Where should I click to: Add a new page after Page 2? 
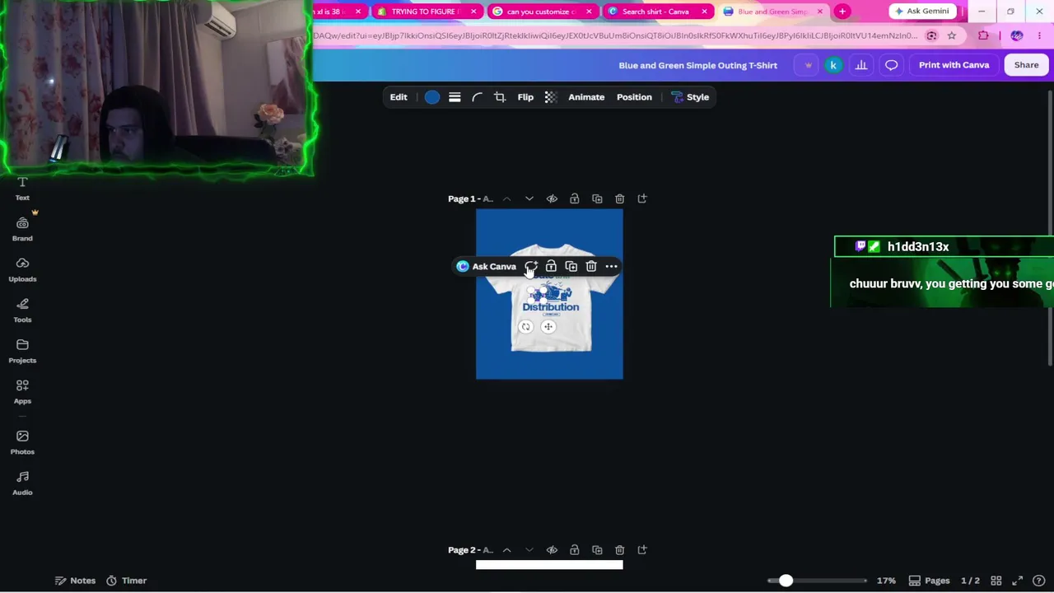pyautogui.click(x=642, y=550)
